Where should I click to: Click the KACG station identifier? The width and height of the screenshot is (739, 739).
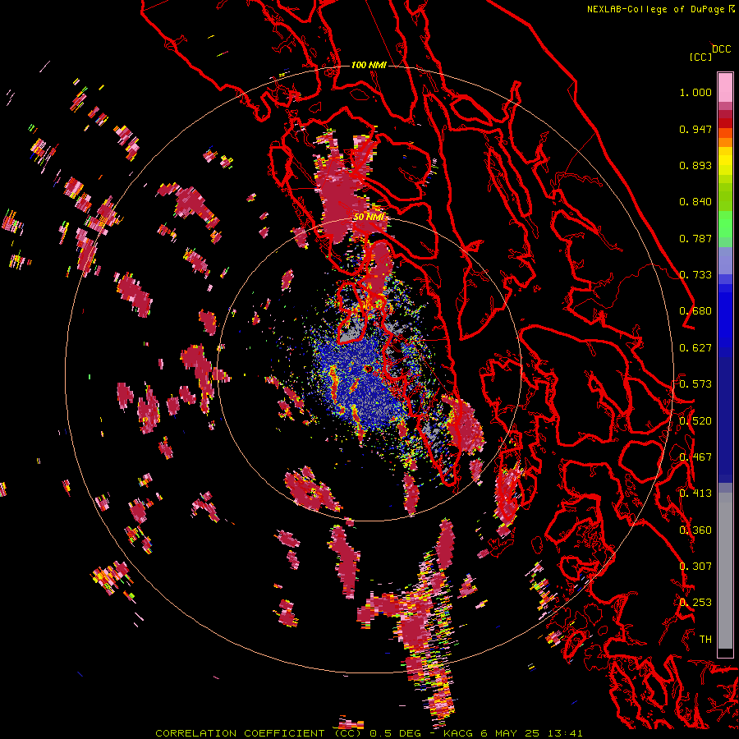point(458,733)
